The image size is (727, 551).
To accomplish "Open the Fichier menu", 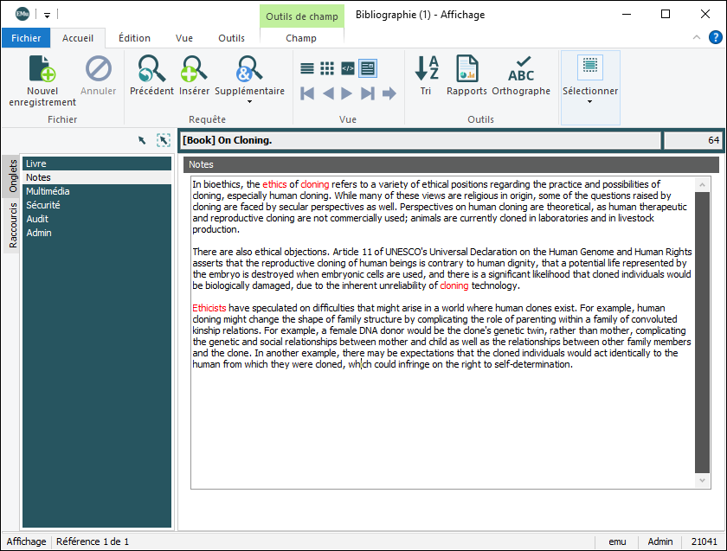I will tap(26, 38).
